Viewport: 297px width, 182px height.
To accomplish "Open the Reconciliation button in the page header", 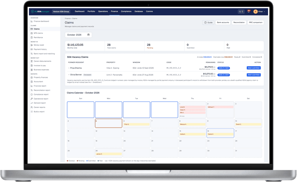I will [239, 22].
